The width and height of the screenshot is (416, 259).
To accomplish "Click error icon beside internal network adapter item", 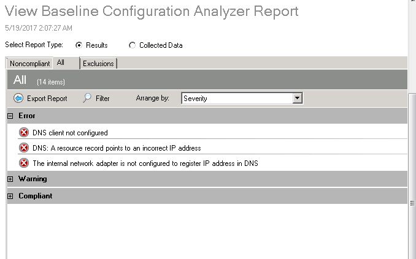I will coord(24,163).
